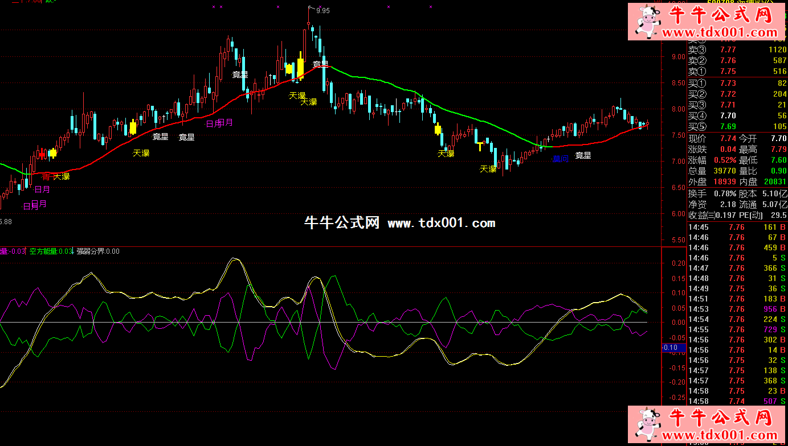Click the 9.95 peak price flag
788x446 pixels.
tap(321, 10)
